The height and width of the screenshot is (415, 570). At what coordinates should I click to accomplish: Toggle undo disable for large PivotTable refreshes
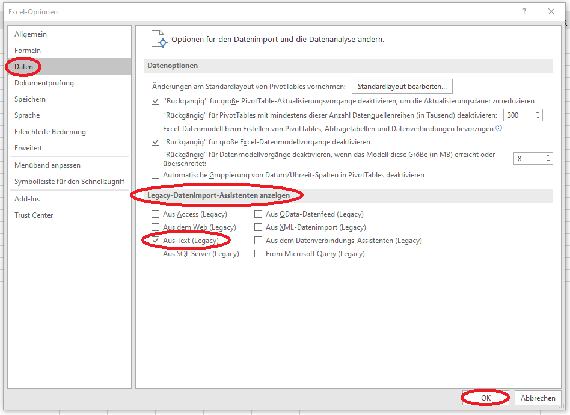point(156,101)
